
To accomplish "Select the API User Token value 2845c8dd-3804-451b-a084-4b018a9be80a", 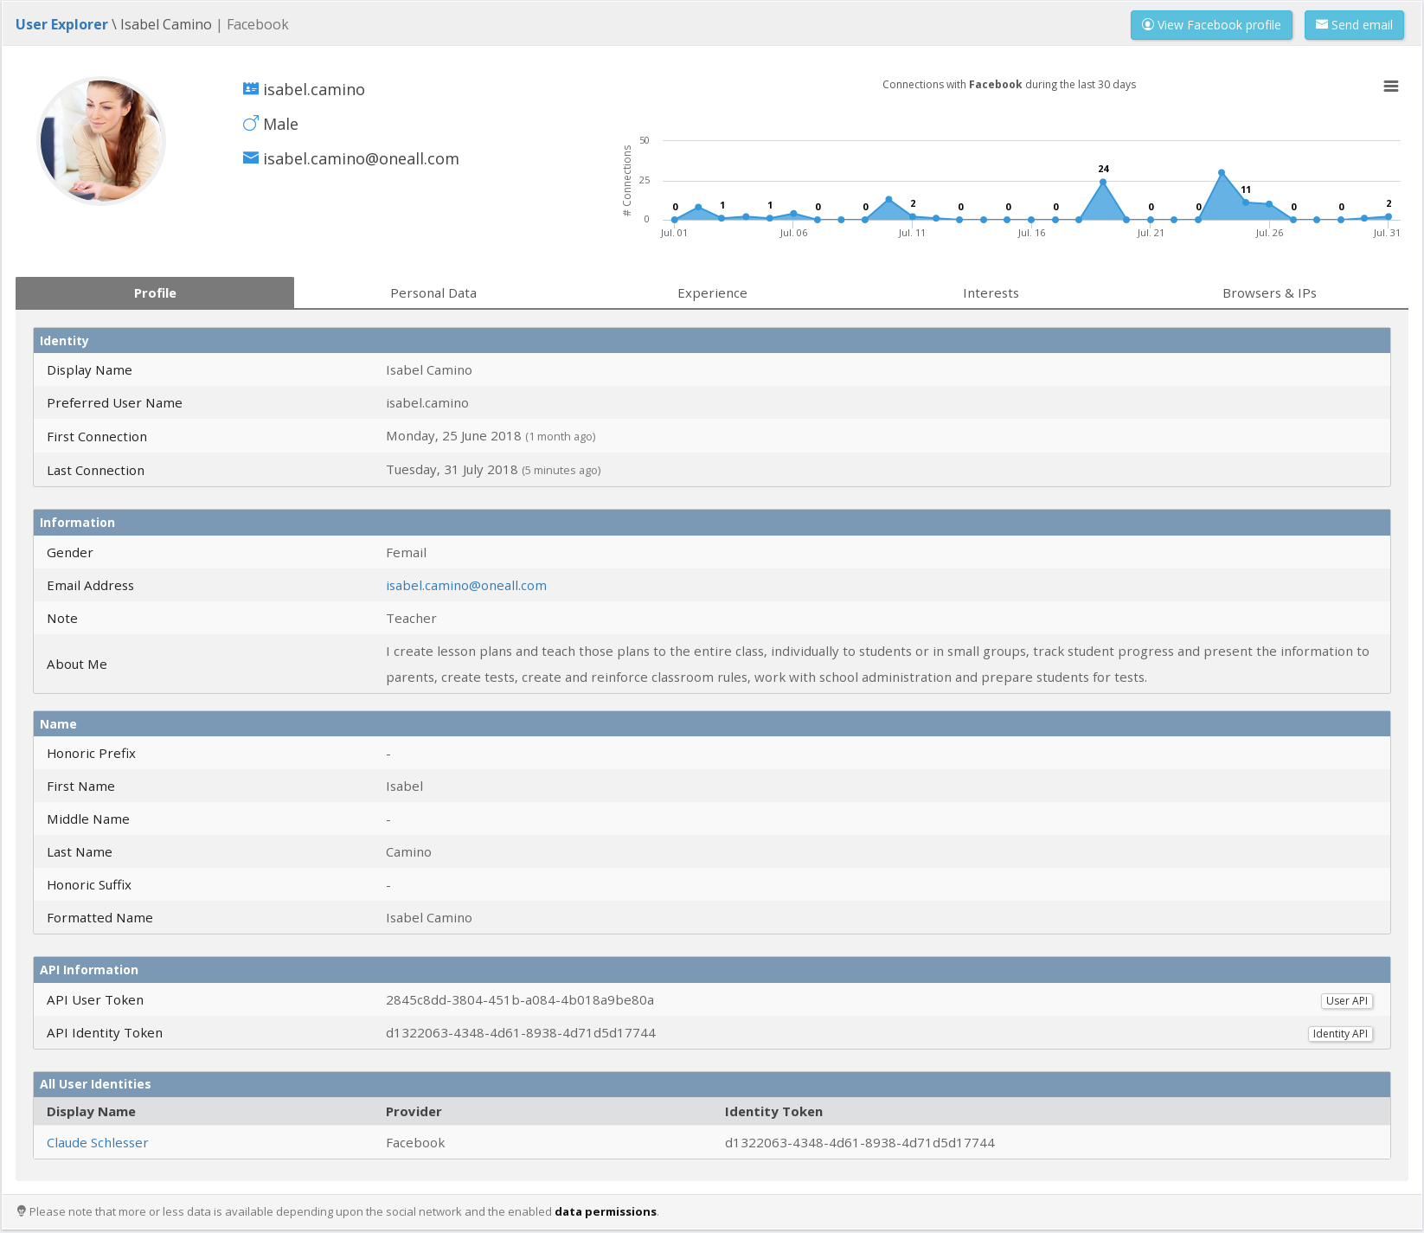I will (x=520, y=1000).
